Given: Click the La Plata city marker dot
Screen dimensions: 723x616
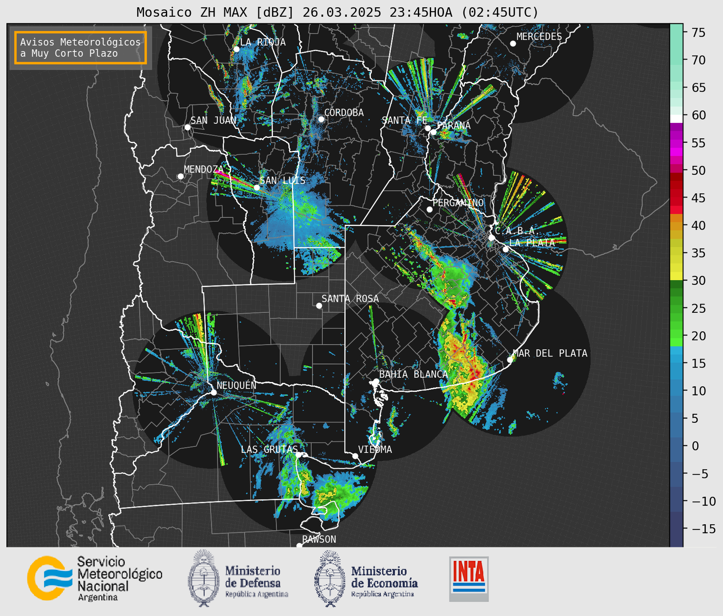Looking at the screenshot, I should tap(506, 249).
